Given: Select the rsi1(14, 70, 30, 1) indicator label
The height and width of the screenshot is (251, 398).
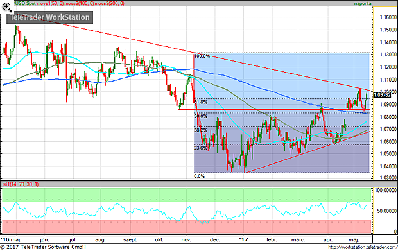Looking at the screenshot, I should [x=21, y=184].
